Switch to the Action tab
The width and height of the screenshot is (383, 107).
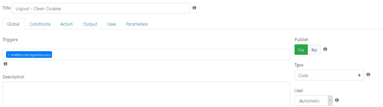pos(67,24)
